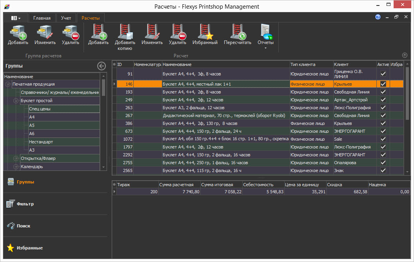Collapse the Печатная продукция tree node
Image resolution: width=414 pixels, height=262 pixels.
tap(8, 84)
